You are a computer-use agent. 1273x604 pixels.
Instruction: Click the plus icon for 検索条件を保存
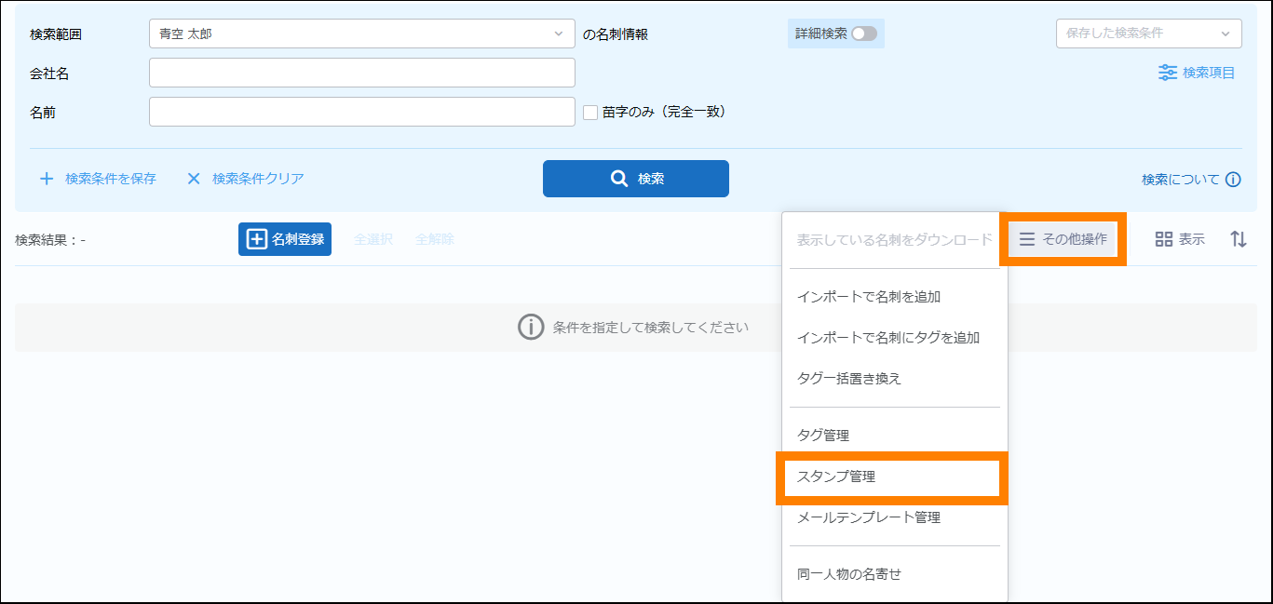point(47,179)
